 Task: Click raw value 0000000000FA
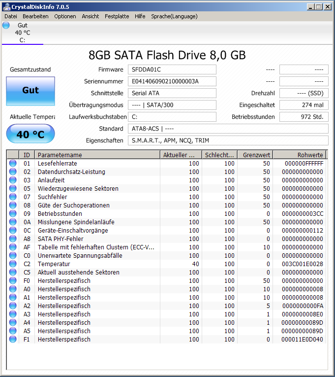pos(303,306)
